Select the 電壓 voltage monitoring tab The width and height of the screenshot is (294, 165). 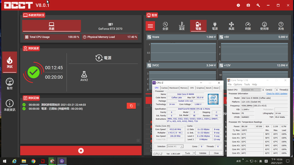point(198,26)
